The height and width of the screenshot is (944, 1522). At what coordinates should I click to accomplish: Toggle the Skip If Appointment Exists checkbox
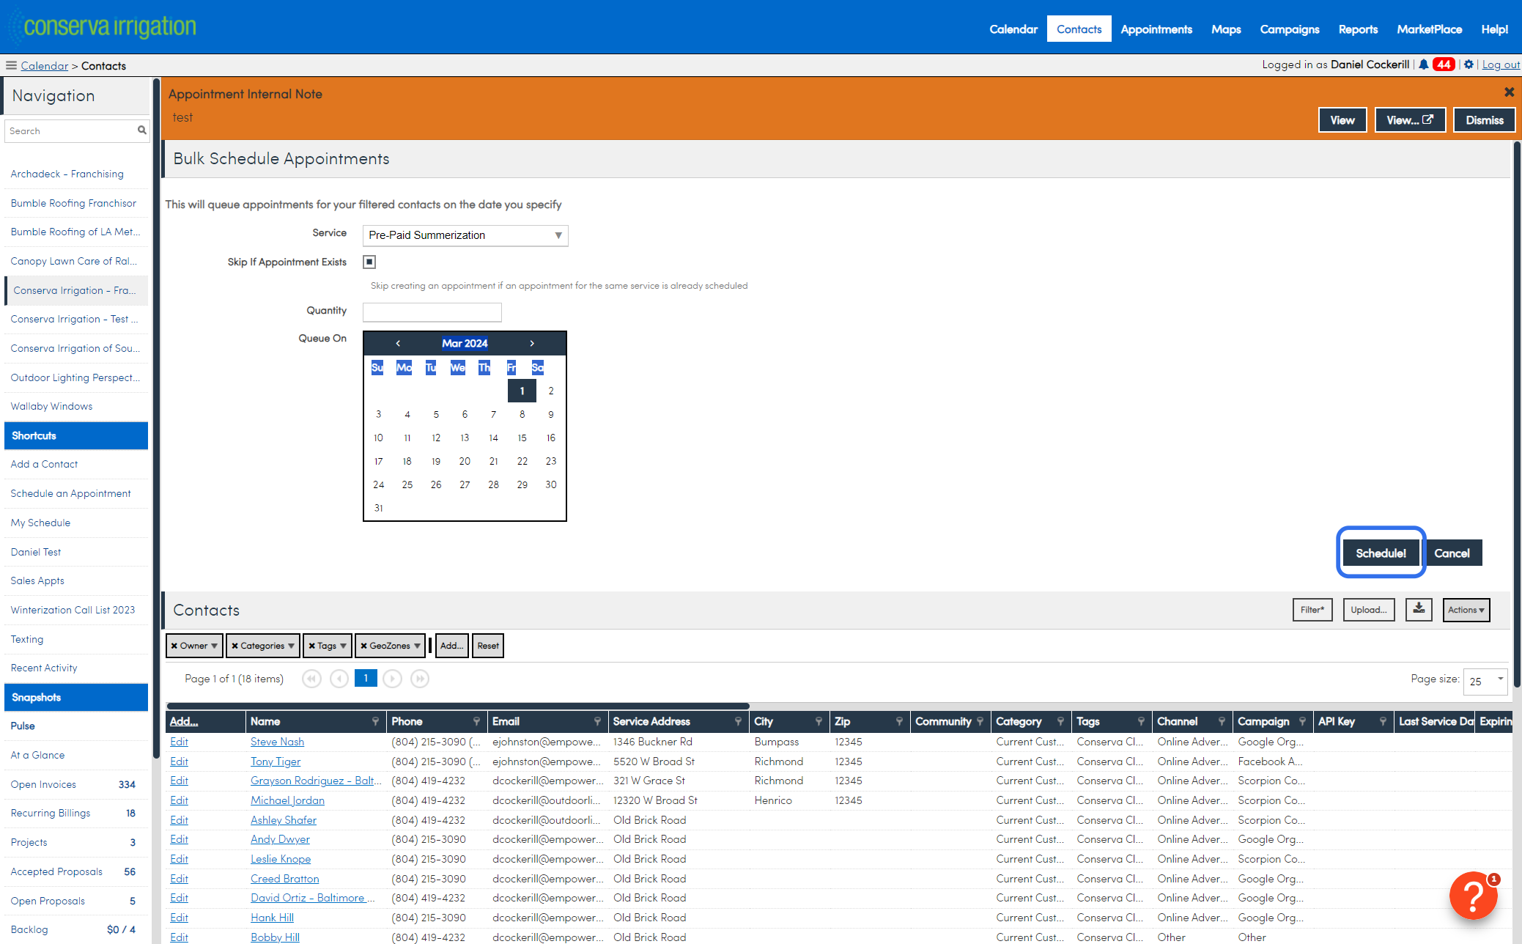[369, 262]
